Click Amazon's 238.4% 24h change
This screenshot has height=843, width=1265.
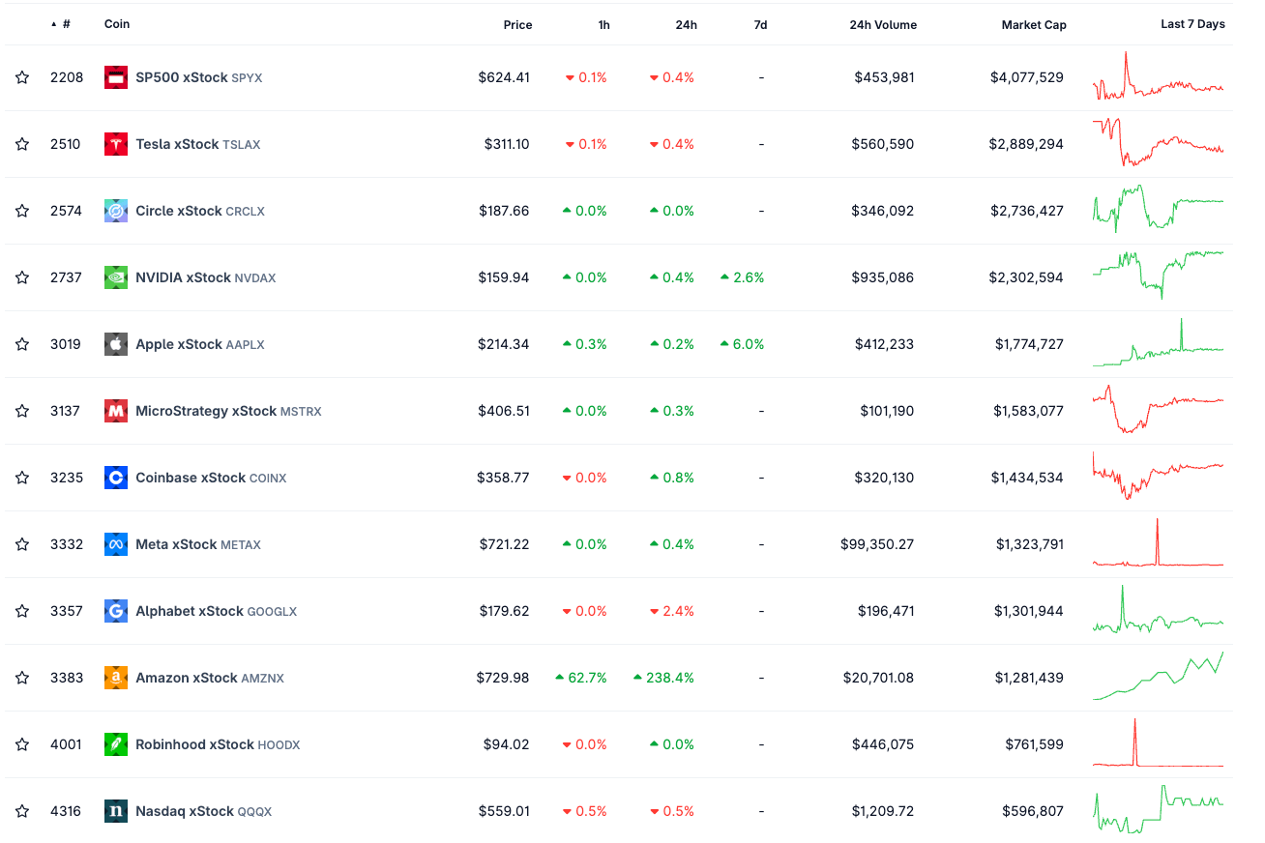pos(663,678)
